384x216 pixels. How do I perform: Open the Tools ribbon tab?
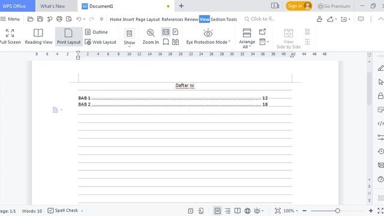pyautogui.click(x=232, y=19)
